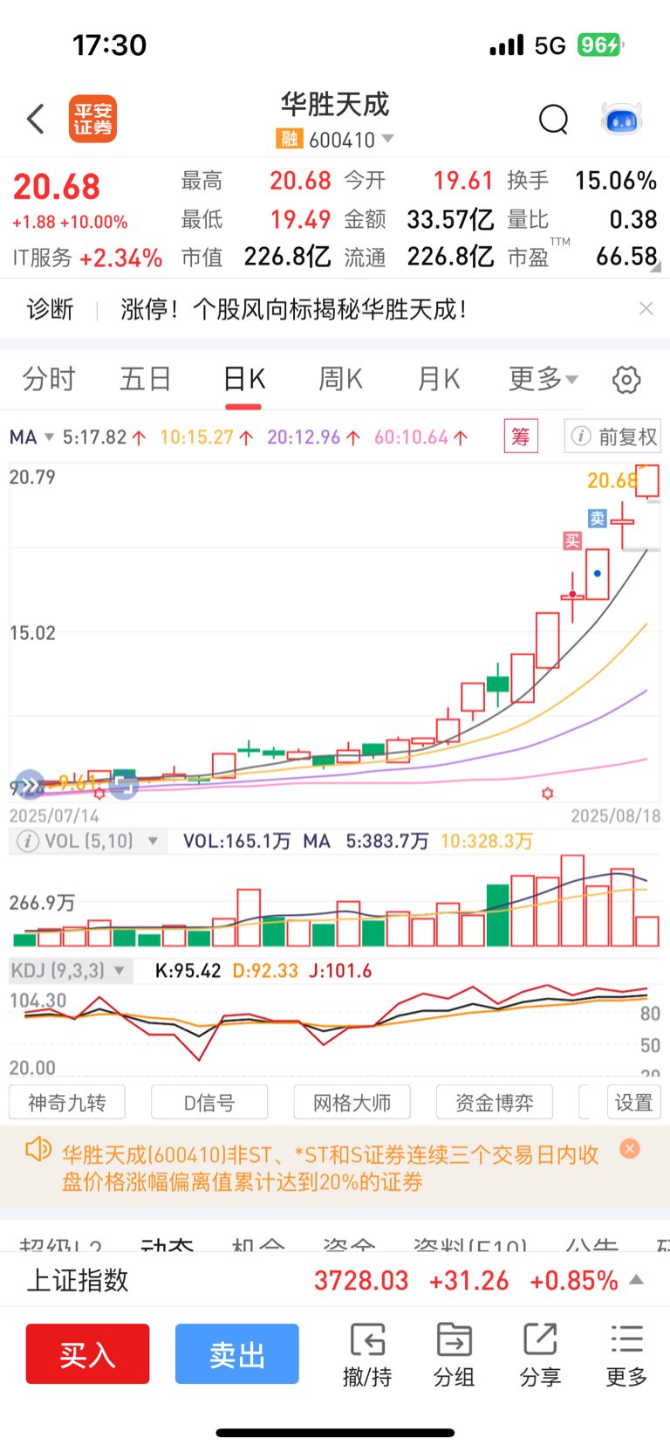Tap the 市盈 66.58 value
The width and height of the screenshot is (670, 1452).
(626, 257)
